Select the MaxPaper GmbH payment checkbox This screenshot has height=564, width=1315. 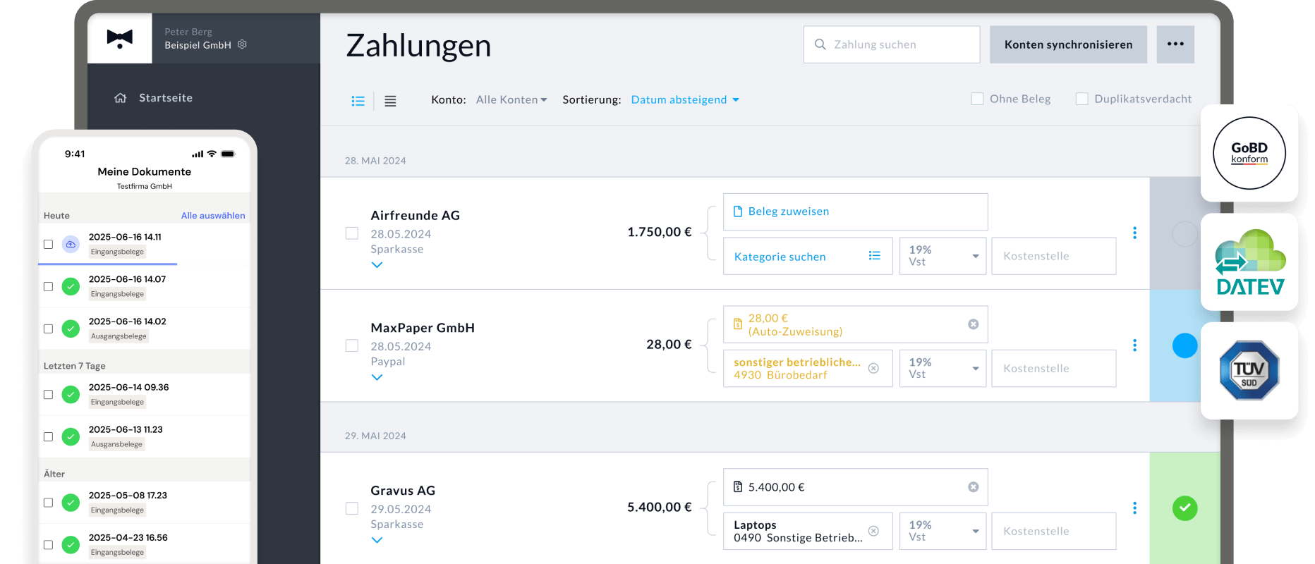pyautogui.click(x=352, y=345)
